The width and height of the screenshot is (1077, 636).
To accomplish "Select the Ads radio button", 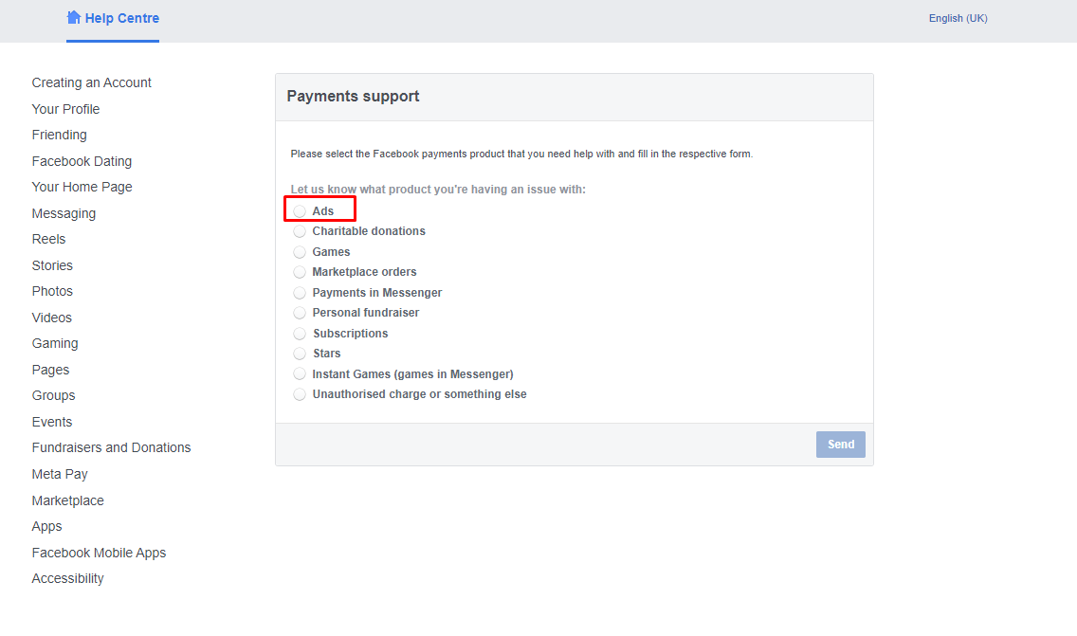I will pyautogui.click(x=300, y=210).
